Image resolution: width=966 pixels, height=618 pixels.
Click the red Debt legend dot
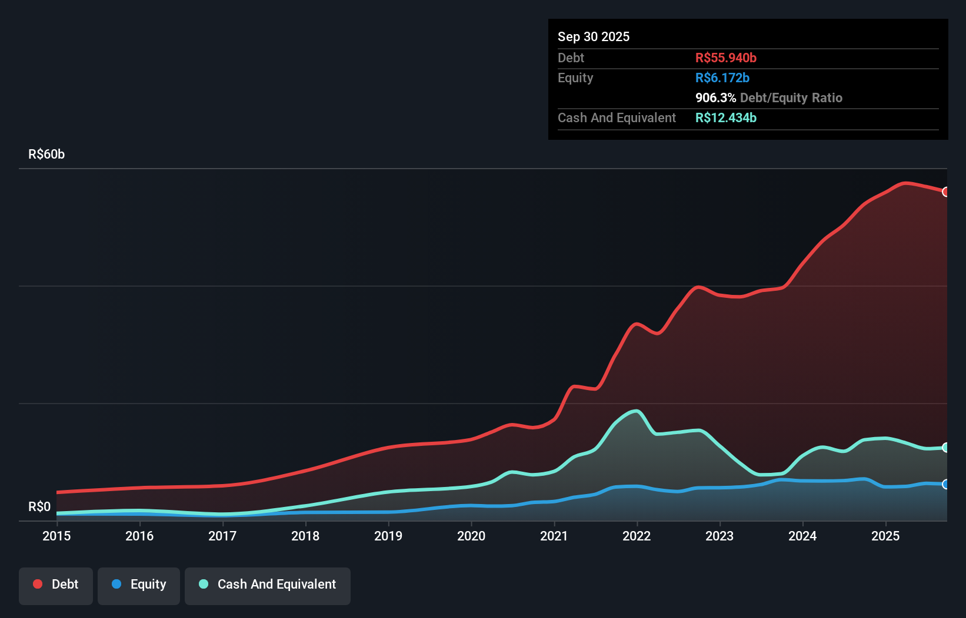click(36, 584)
